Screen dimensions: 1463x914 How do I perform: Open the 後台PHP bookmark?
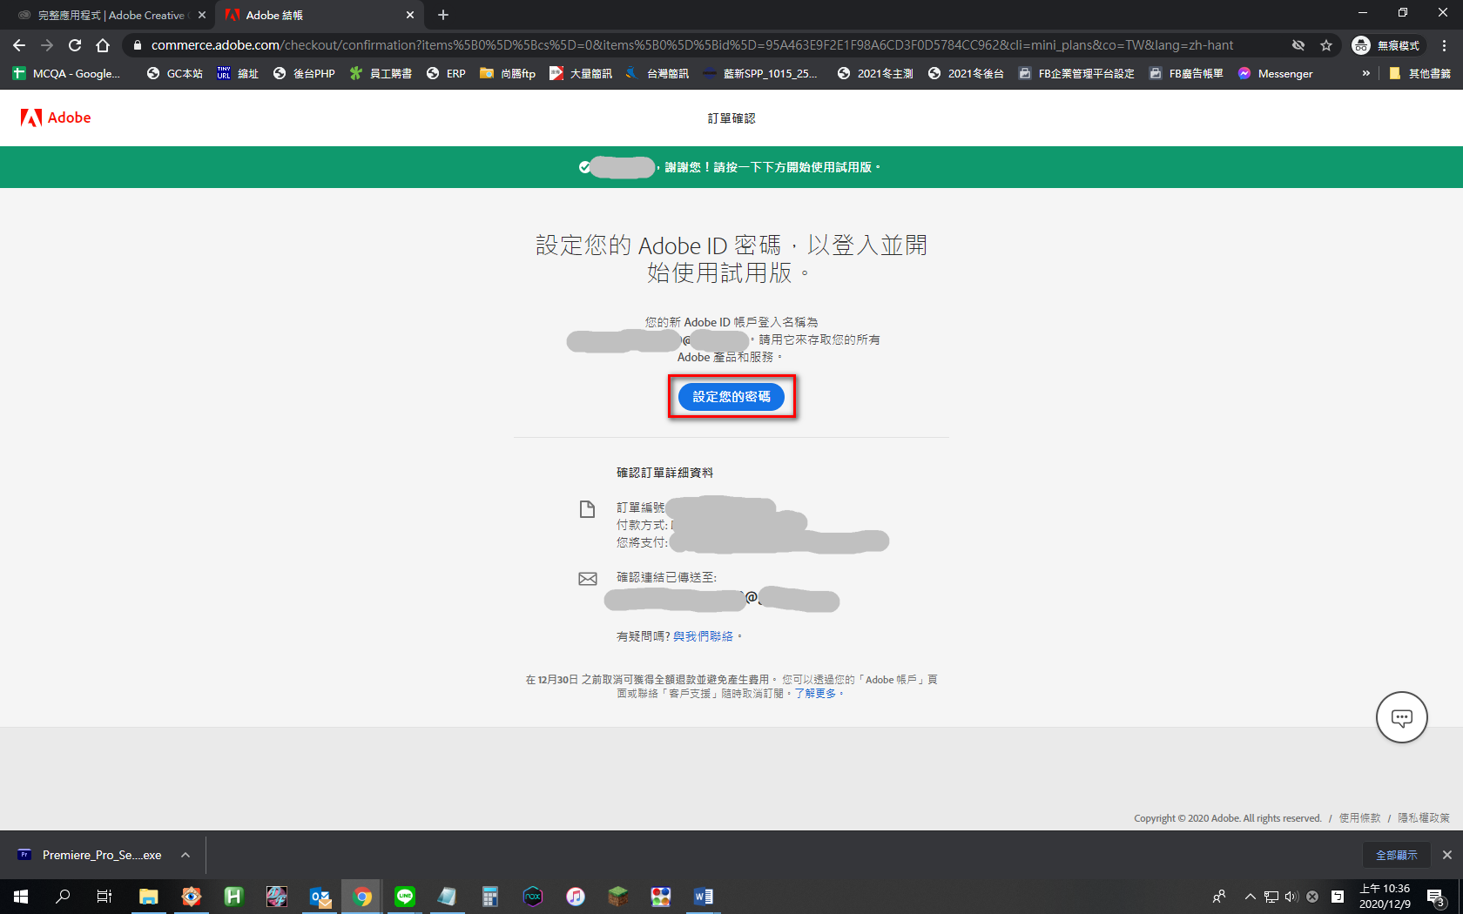point(304,73)
